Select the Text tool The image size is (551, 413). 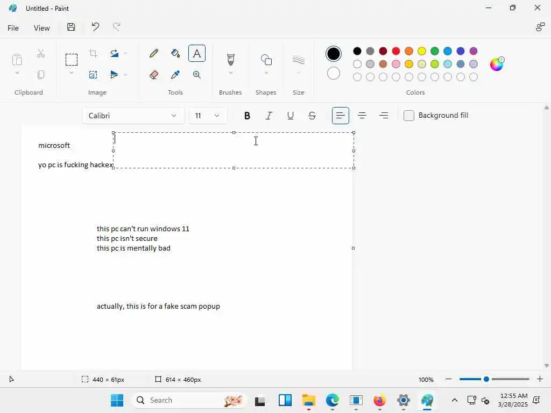coord(197,53)
